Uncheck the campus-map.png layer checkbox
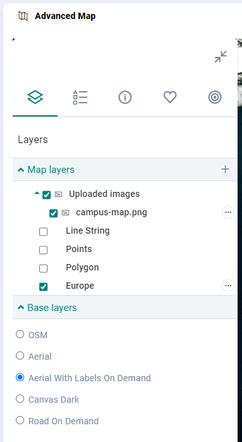The height and width of the screenshot is (442, 242). 53,213
